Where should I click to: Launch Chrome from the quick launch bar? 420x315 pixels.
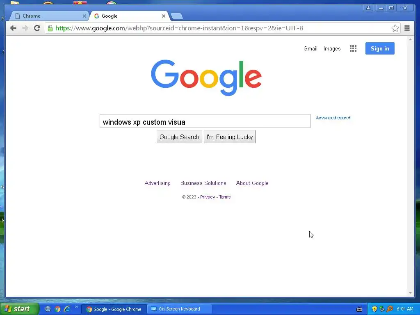pyautogui.click(x=57, y=309)
